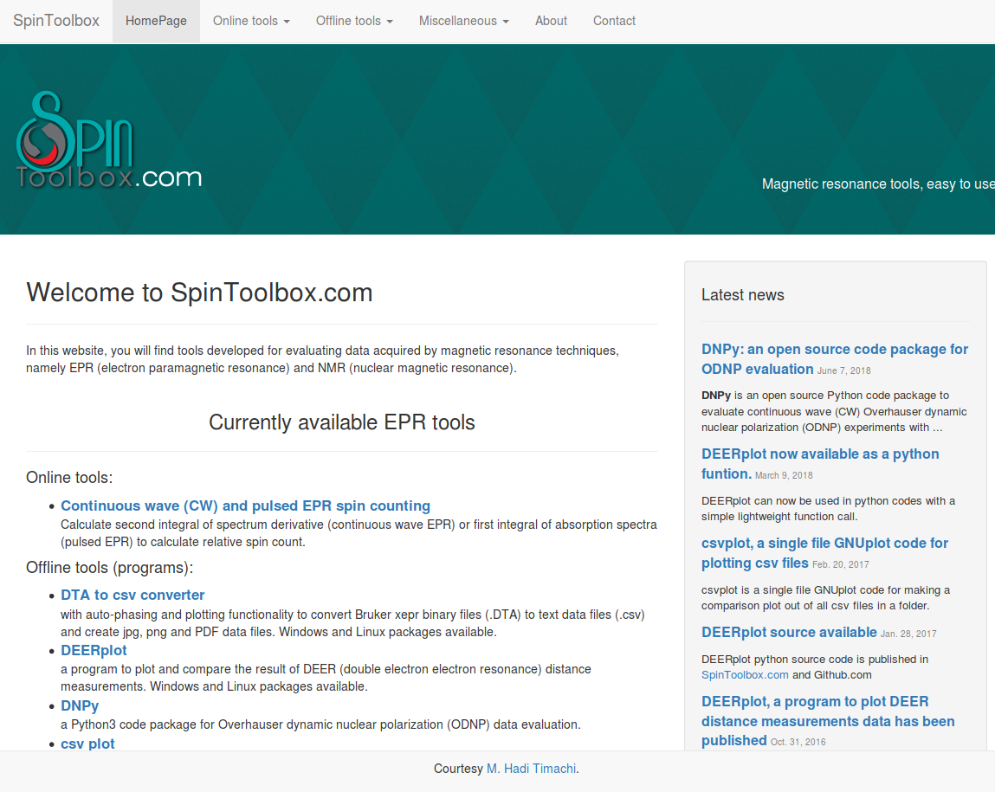Open the DEERplot source available news headline
This screenshot has height=792, width=995.
(x=790, y=632)
